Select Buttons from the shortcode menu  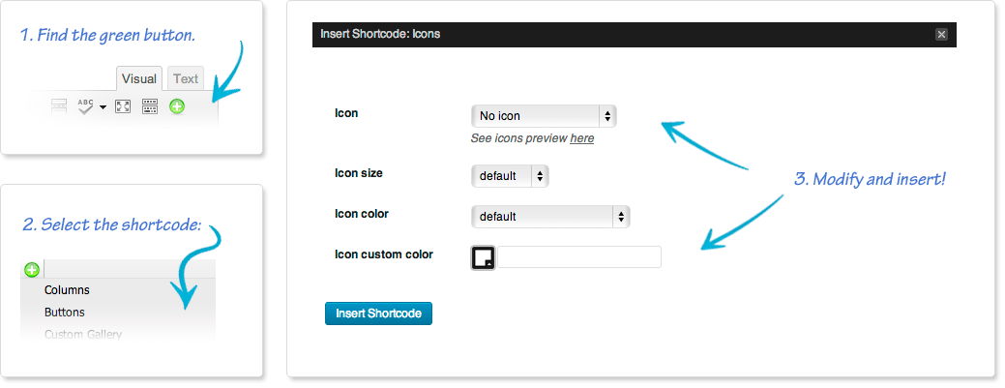pyautogui.click(x=65, y=313)
